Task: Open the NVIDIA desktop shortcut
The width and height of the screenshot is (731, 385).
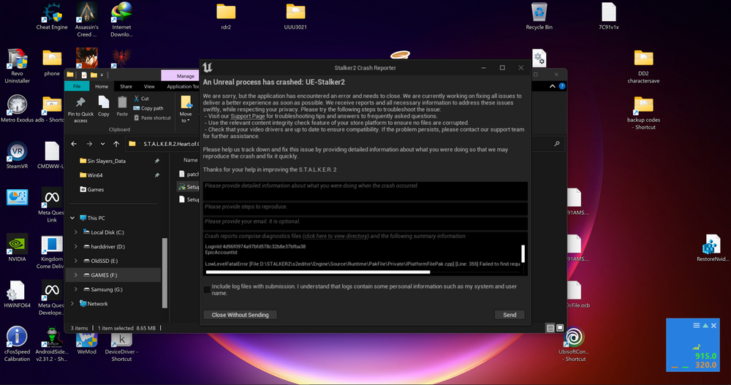Action: 18,248
